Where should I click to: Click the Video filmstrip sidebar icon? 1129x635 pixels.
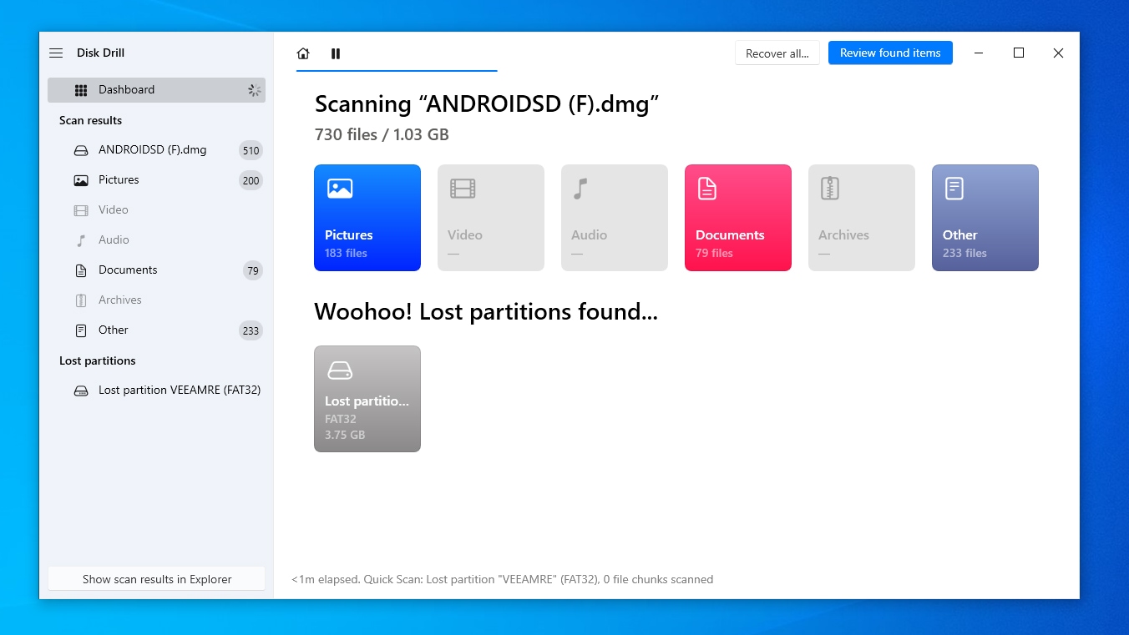[81, 210]
